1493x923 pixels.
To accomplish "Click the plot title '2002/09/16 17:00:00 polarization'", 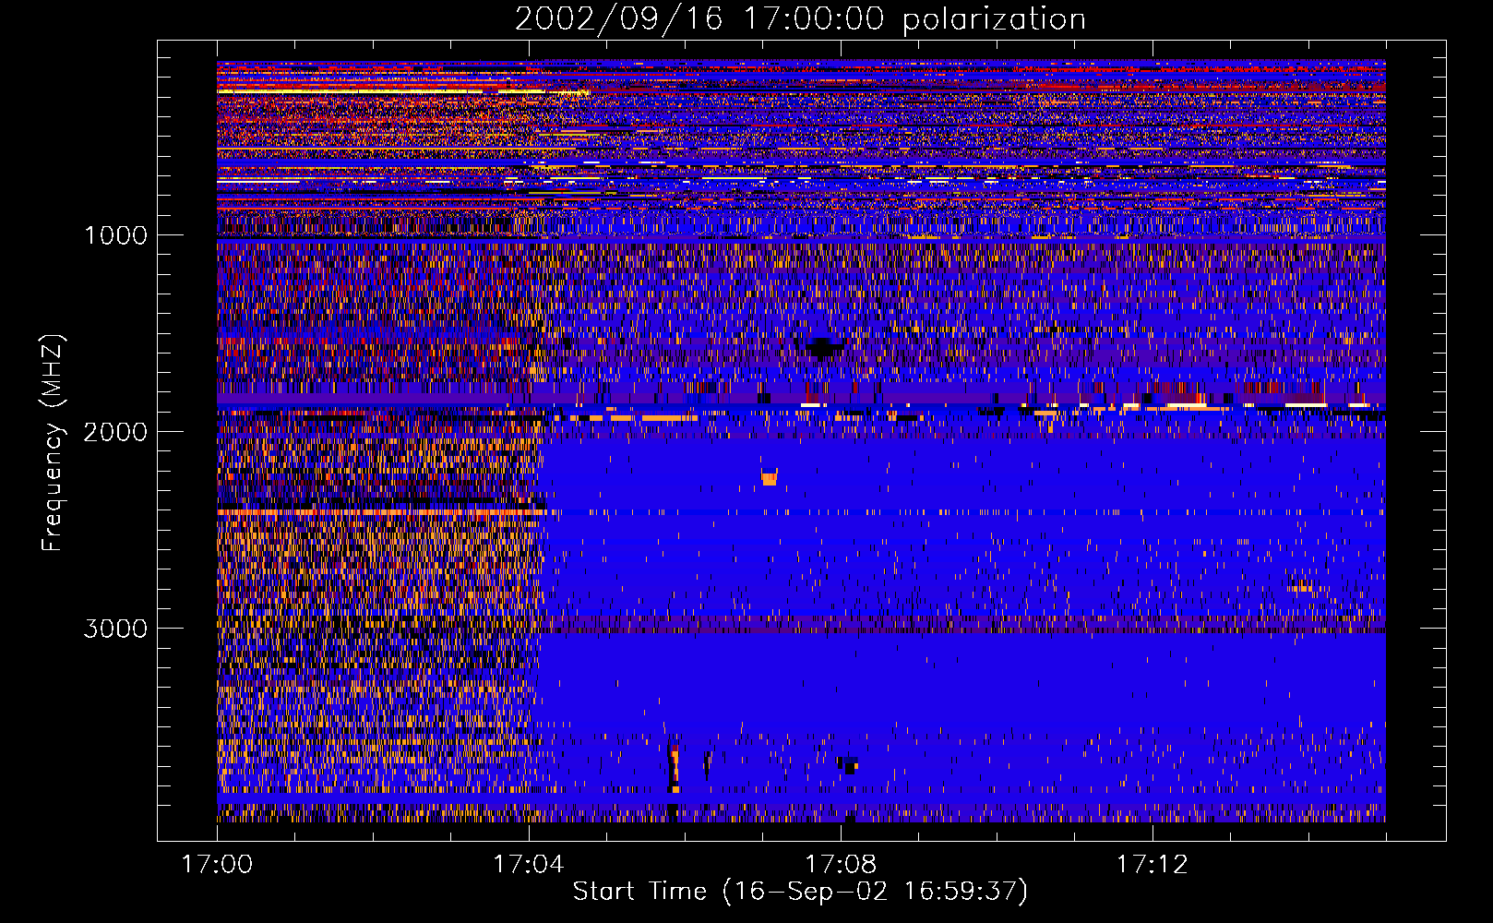I will (800, 19).
